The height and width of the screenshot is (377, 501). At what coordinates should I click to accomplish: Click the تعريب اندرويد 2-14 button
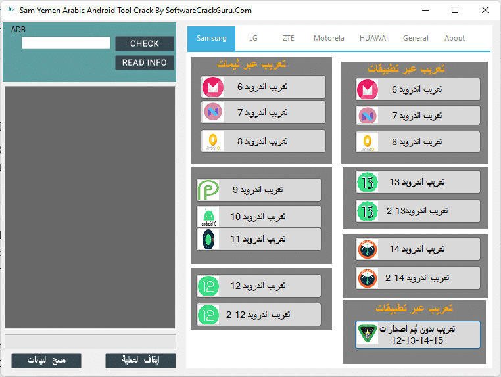click(418, 278)
